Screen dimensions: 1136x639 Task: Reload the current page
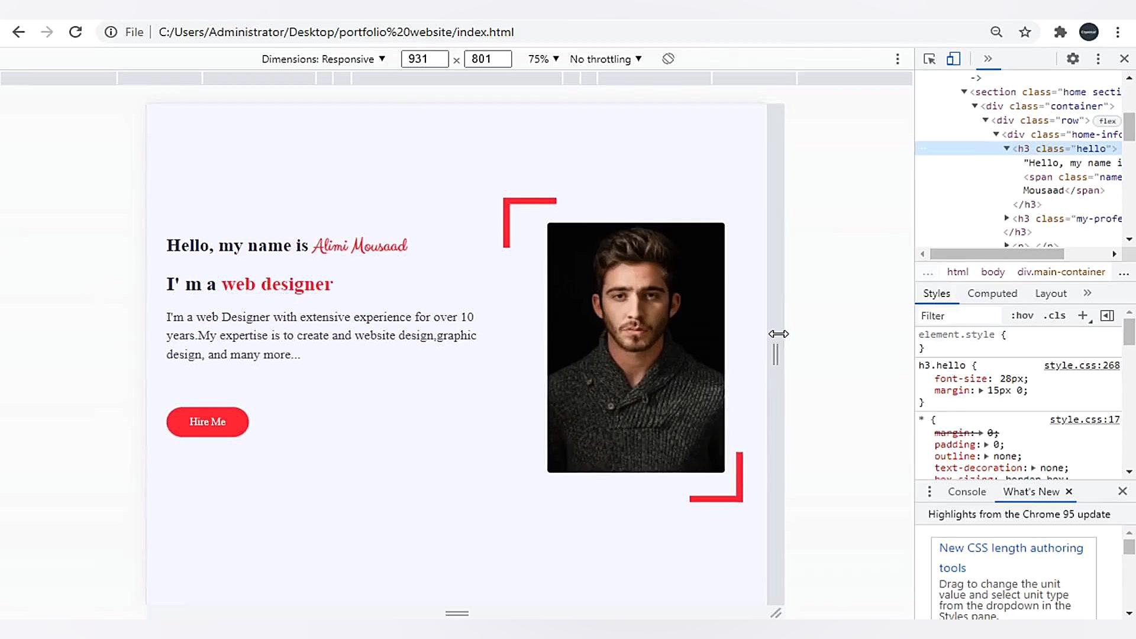75,32
